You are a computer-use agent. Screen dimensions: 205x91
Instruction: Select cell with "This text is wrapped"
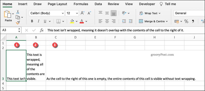[x=36, y=66]
